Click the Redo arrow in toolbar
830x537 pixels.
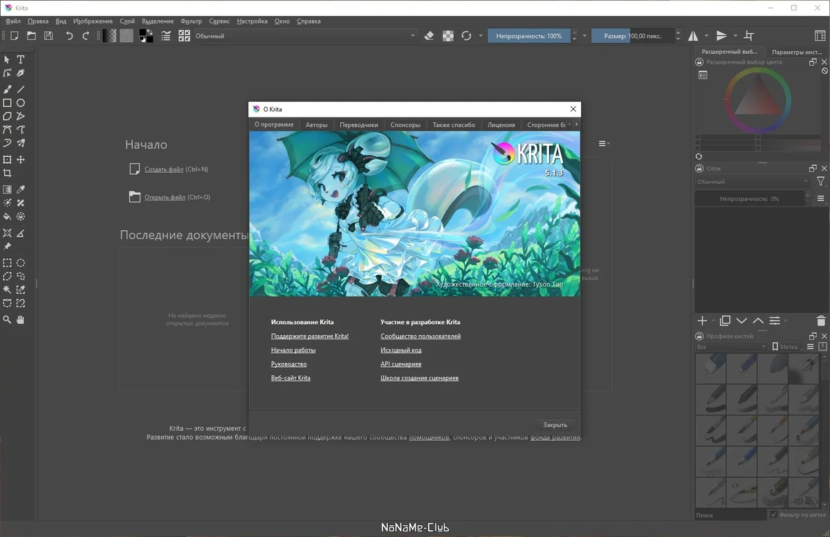(86, 36)
